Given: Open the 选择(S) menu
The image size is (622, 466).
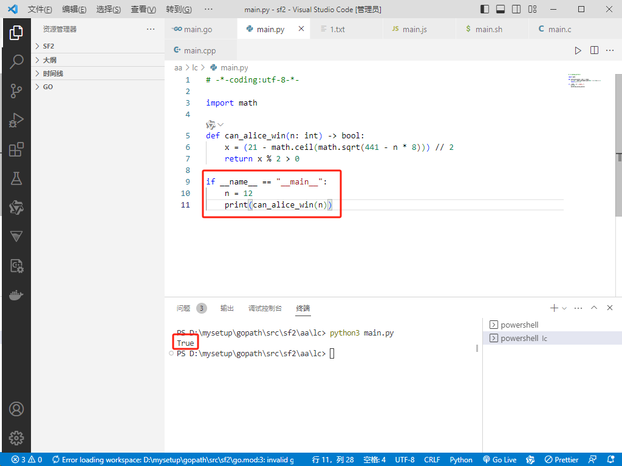Looking at the screenshot, I should pos(109,9).
